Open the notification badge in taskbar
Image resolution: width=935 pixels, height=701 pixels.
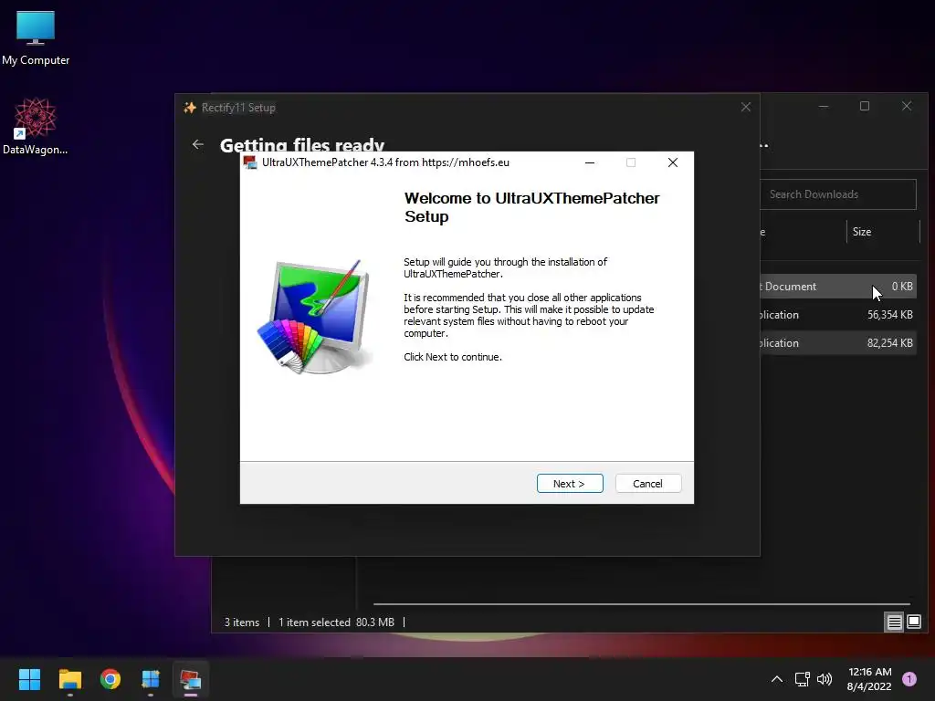point(909,679)
